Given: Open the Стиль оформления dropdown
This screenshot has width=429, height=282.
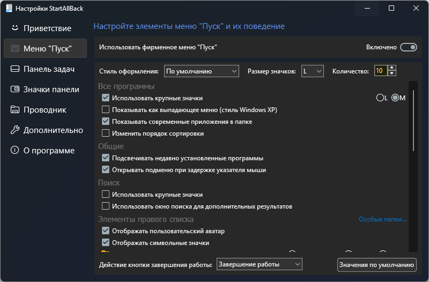Looking at the screenshot, I should [202, 71].
